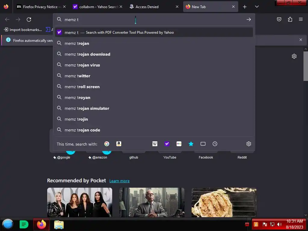Choose suggestion "memz troll screen"
This screenshot has width=308, height=231.
(x=154, y=86)
